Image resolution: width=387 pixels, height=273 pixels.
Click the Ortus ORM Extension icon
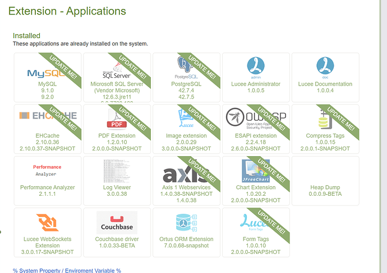[186, 222]
